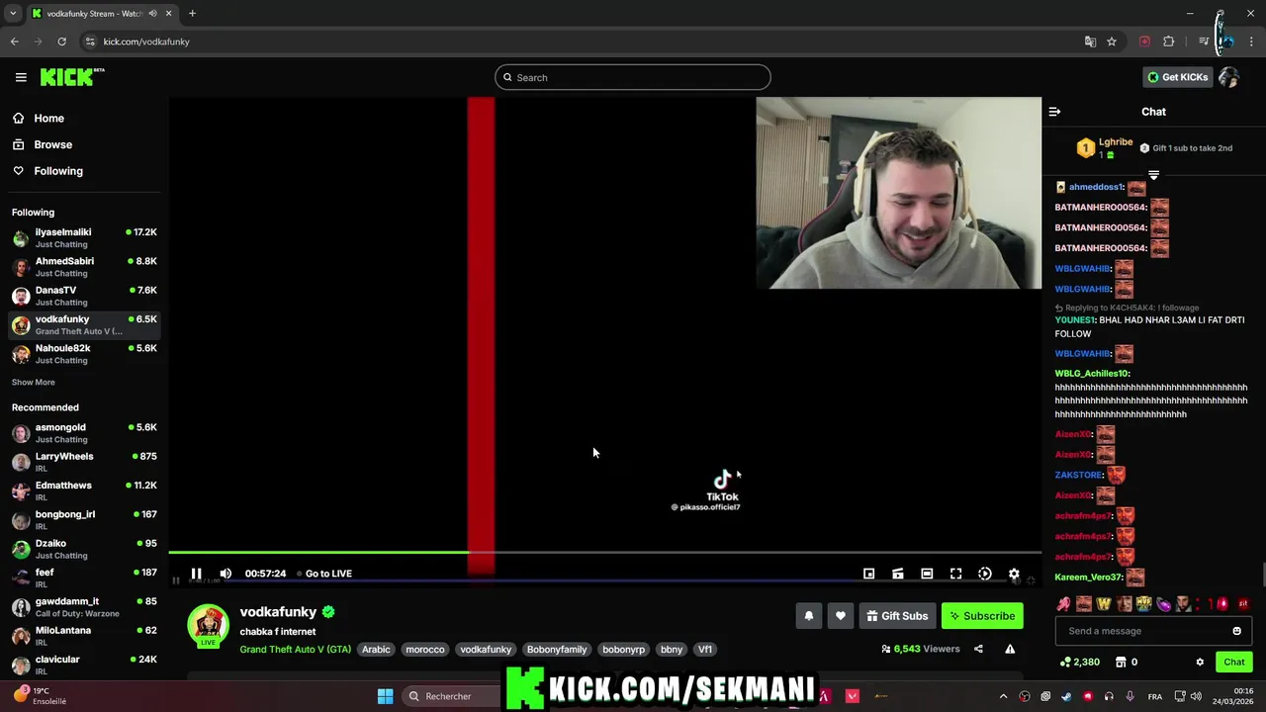
Task: Open Following in the sidebar menu
Action: 58,171
